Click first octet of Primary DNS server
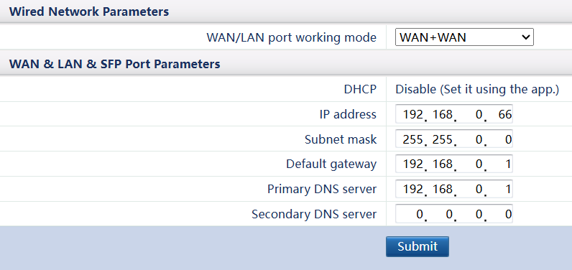 click(410, 189)
